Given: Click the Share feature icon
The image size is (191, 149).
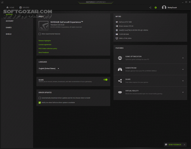Looking at the screenshot, I should tap(120, 81).
